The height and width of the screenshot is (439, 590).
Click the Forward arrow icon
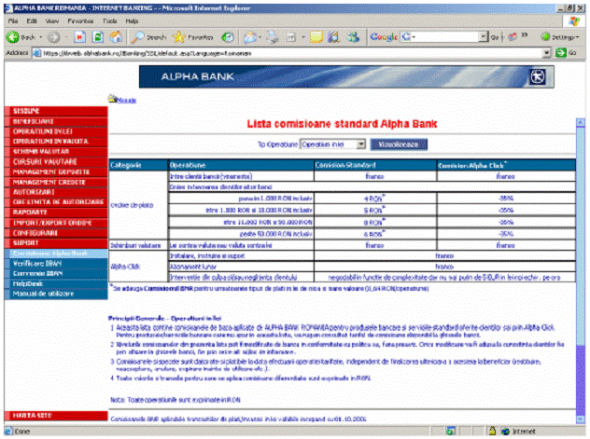(x=54, y=36)
